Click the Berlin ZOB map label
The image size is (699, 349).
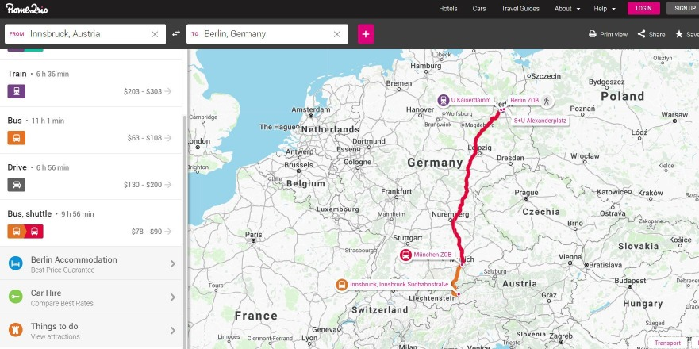click(524, 100)
